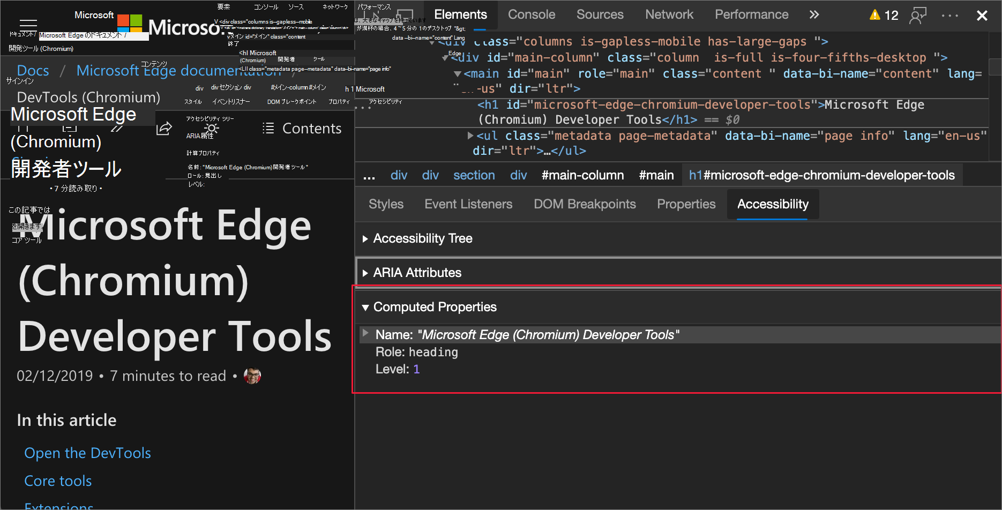
Task: Jump to the Core tools section
Action: click(58, 481)
